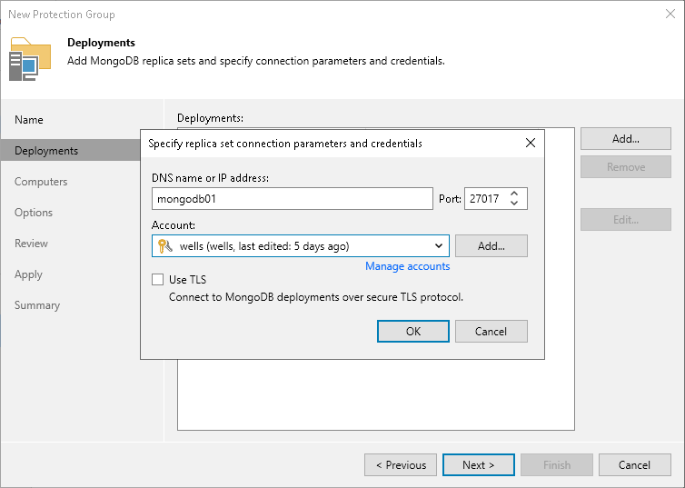Select the Computers wizard step
685x488 pixels.
click(41, 182)
